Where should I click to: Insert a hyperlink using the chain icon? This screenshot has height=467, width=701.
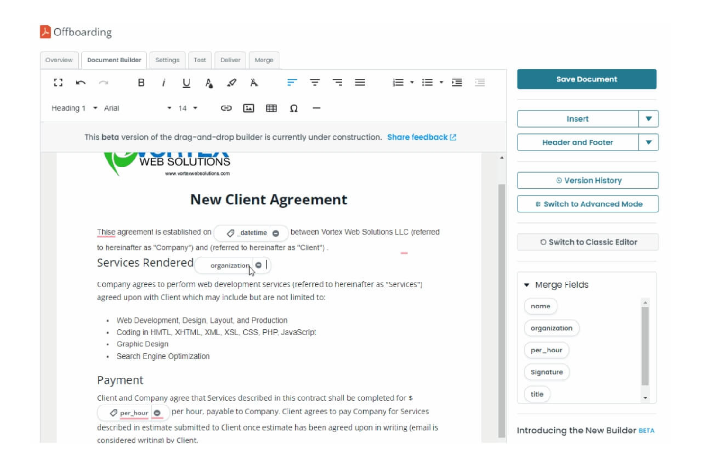click(x=226, y=108)
